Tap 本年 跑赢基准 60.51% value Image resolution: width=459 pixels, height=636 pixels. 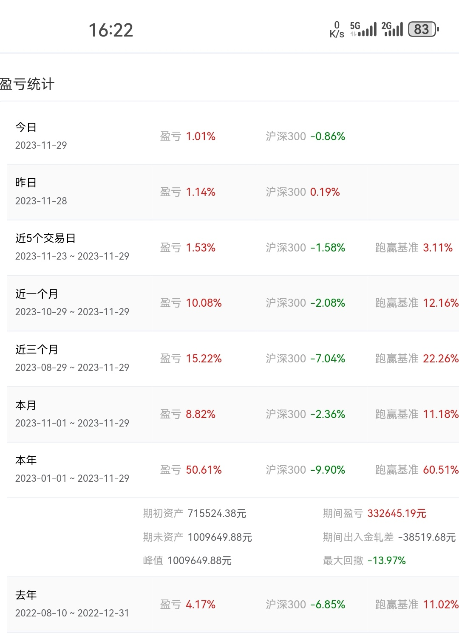440,470
